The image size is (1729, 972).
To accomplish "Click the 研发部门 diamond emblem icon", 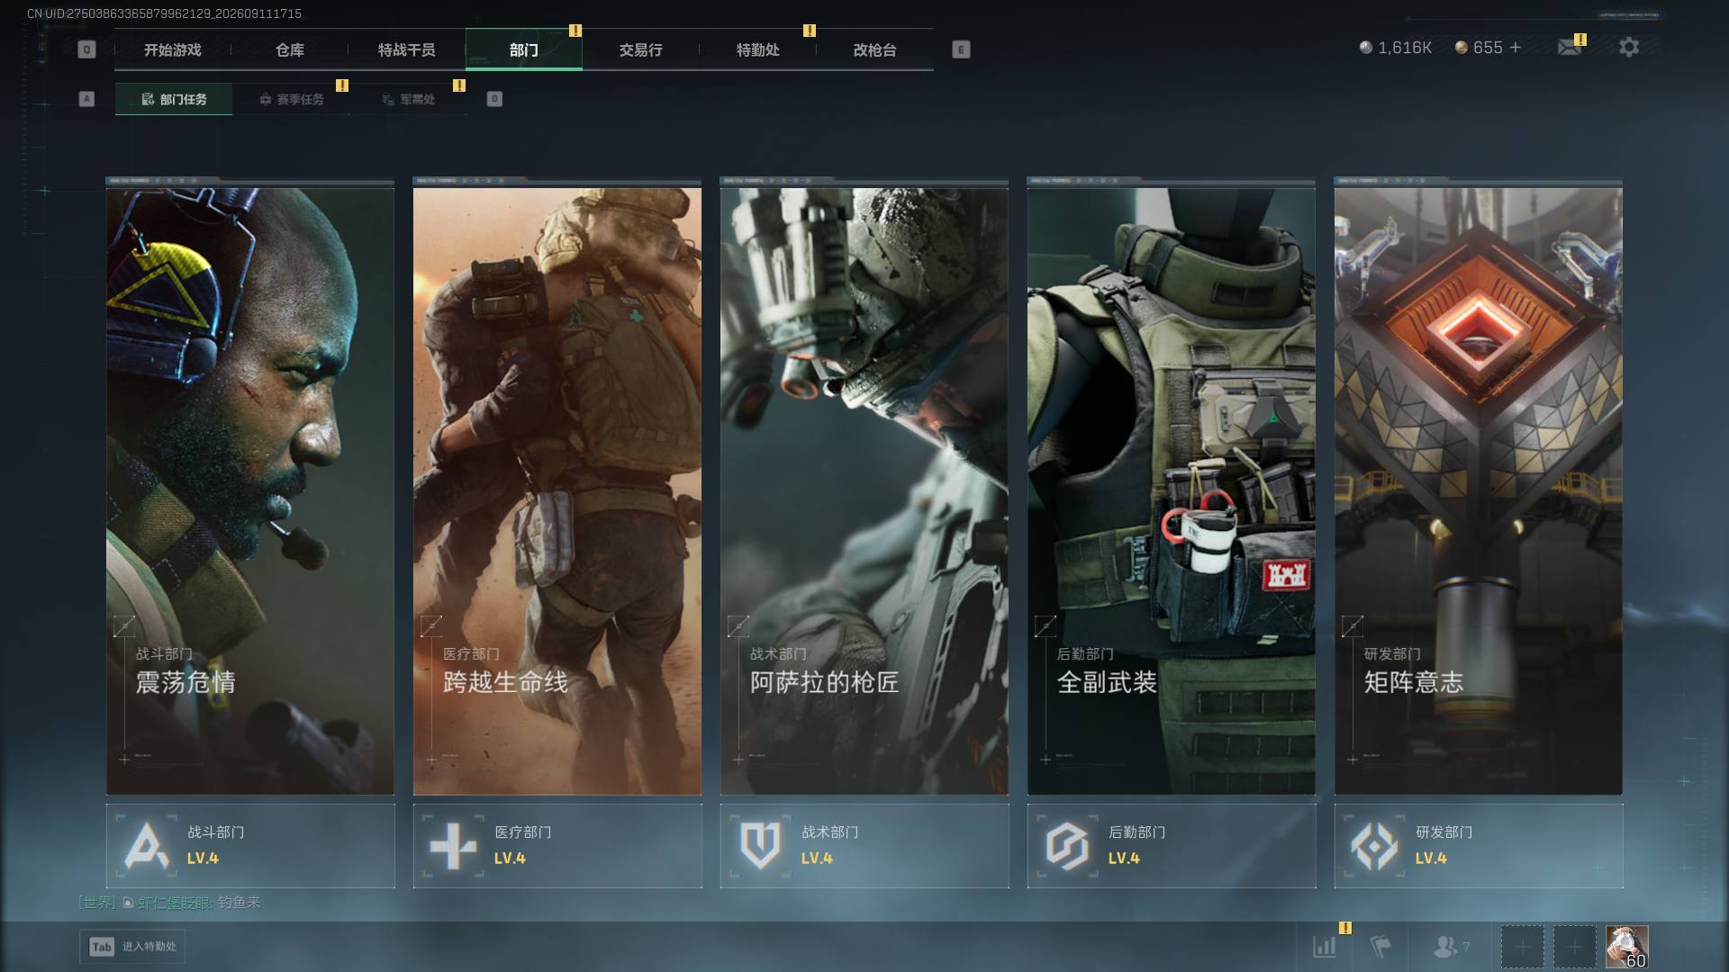I will pos(1374,846).
